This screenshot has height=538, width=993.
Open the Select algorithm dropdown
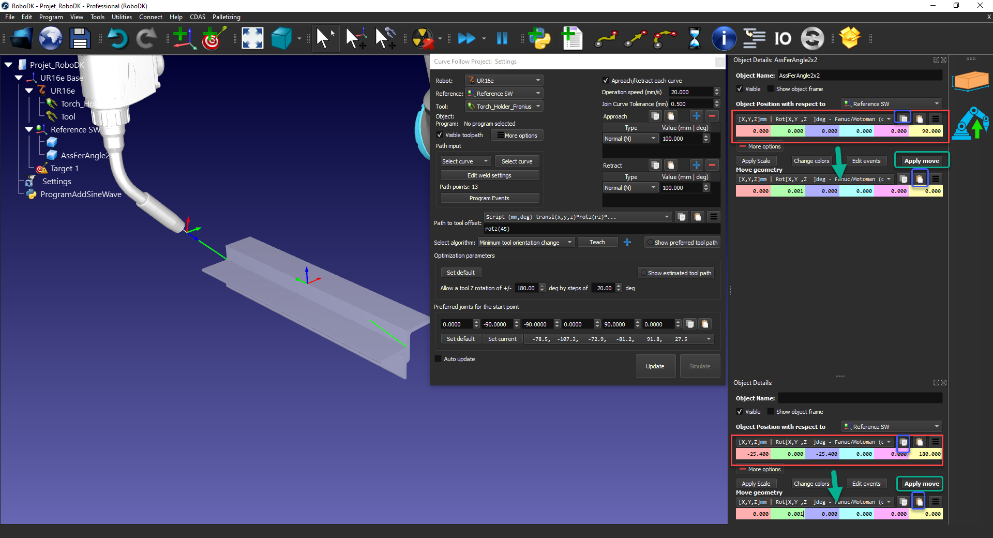[x=526, y=243]
